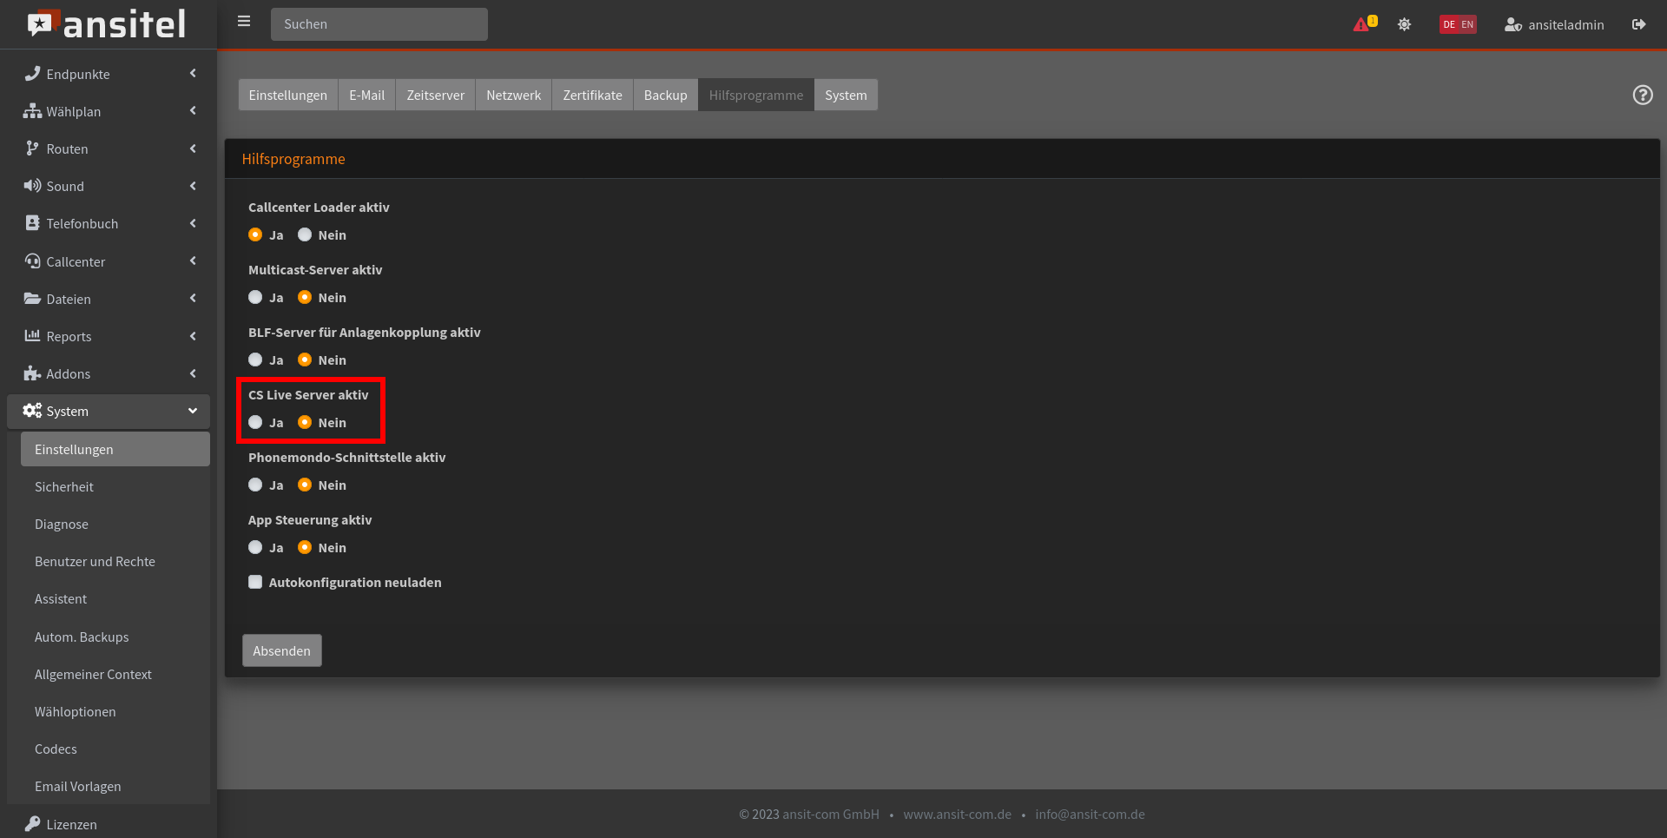This screenshot has height=838, width=1667.
Task: Open the warning alert notification icon
Action: 1361,24
